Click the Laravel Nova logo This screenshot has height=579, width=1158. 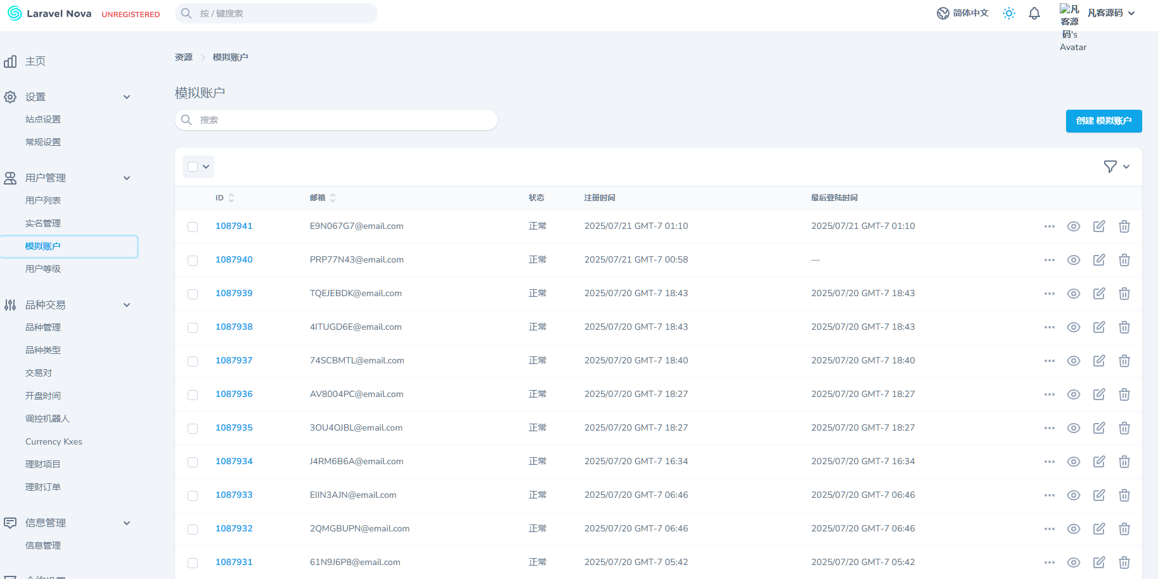point(49,13)
